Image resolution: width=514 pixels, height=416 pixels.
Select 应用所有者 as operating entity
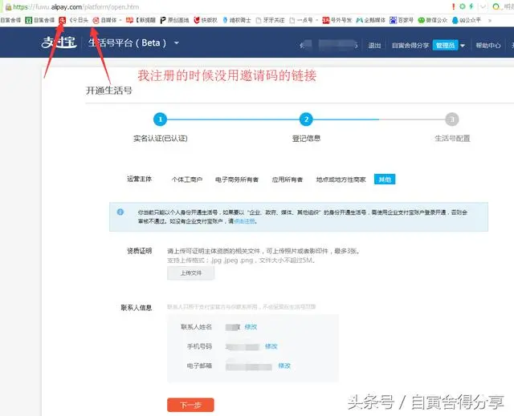point(288,180)
